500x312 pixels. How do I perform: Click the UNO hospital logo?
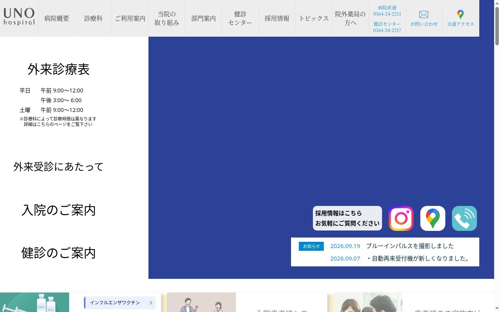point(19,17)
